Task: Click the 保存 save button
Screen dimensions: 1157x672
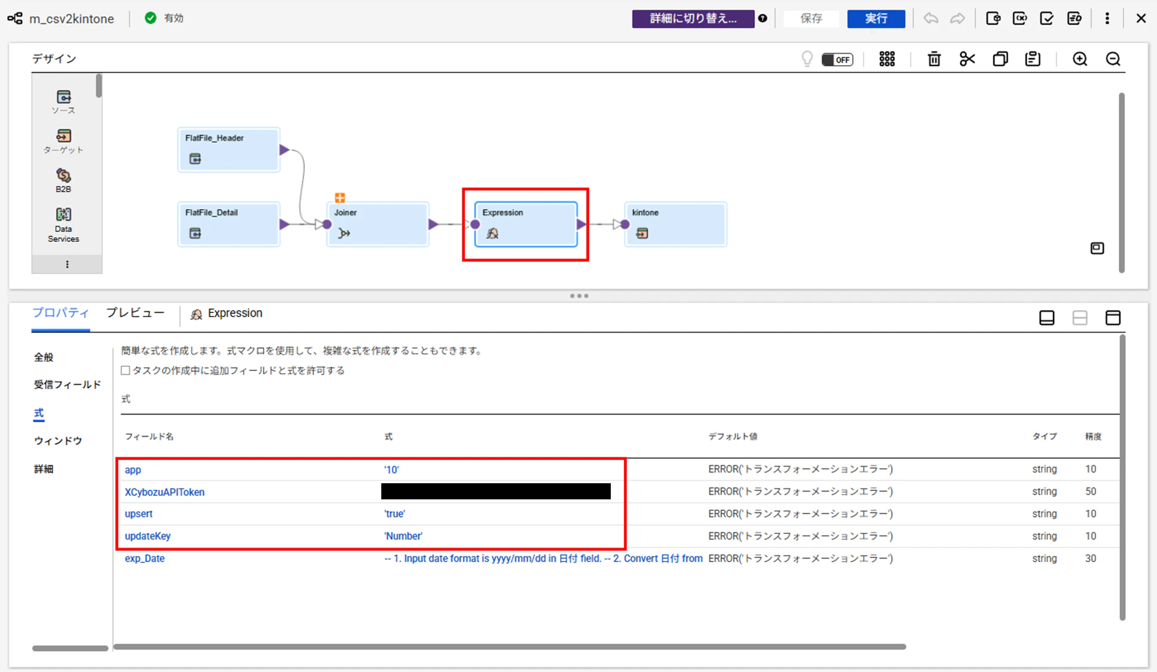Action: (x=811, y=19)
